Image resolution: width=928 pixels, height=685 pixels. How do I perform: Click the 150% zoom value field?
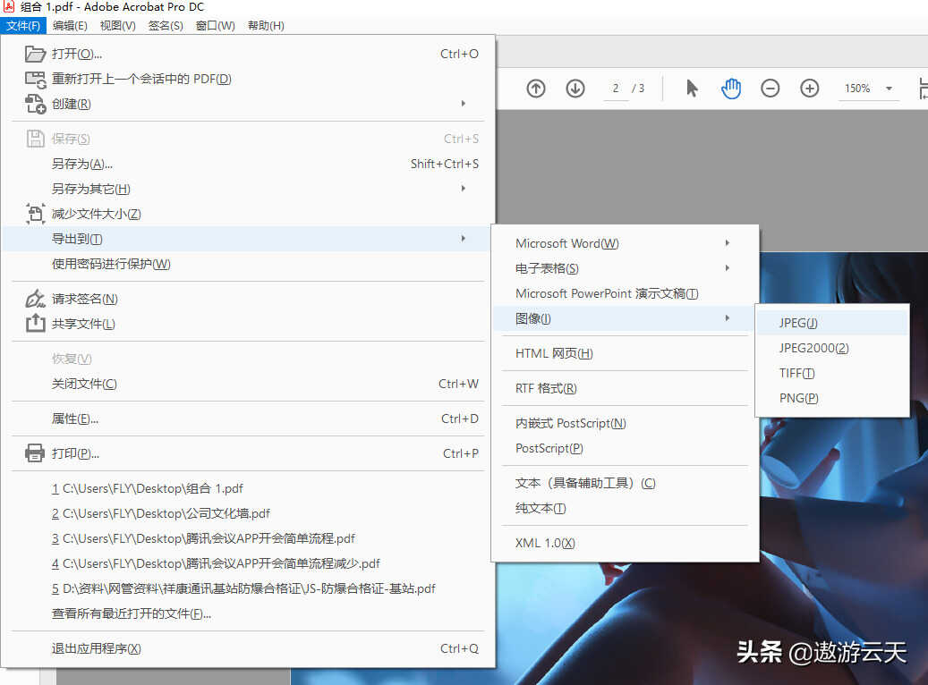(x=857, y=89)
